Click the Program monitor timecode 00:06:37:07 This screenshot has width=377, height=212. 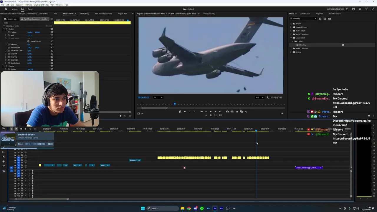pos(143,97)
